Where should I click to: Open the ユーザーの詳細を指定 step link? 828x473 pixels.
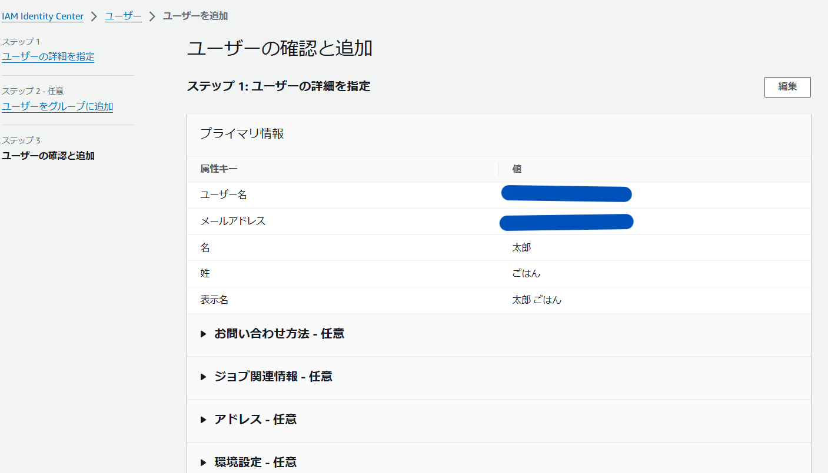48,56
